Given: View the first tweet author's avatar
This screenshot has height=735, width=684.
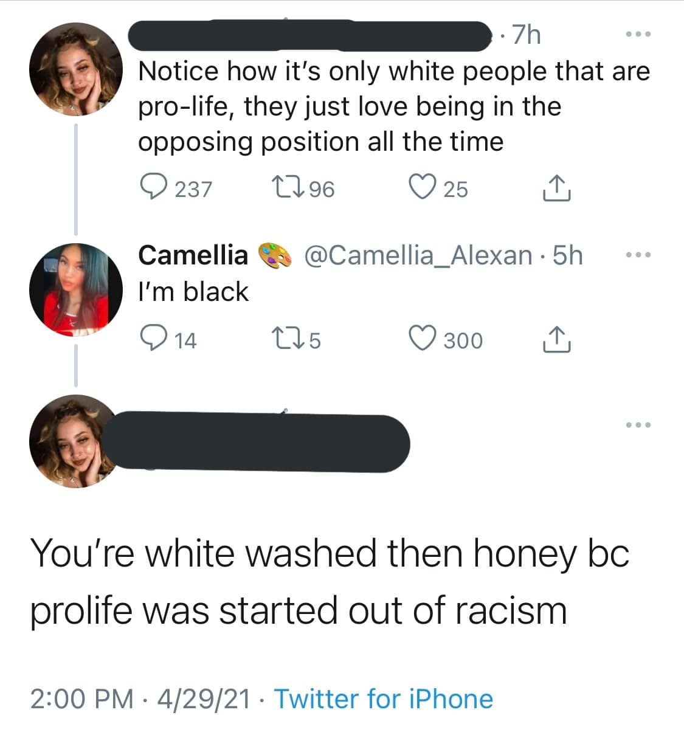Looking at the screenshot, I should tap(77, 69).
